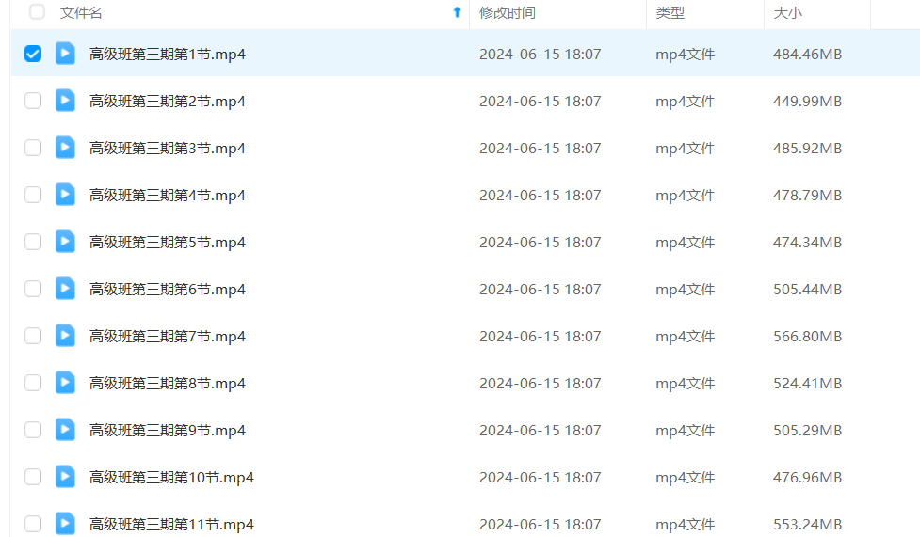The width and height of the screenshot is (920, 537).
Task: Open file name 高级班第三期第5节.mp4
Action: click(168, 243)
